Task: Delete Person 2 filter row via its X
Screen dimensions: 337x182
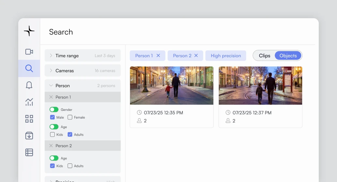Action: pyautogui.click(x=51, y=146)
